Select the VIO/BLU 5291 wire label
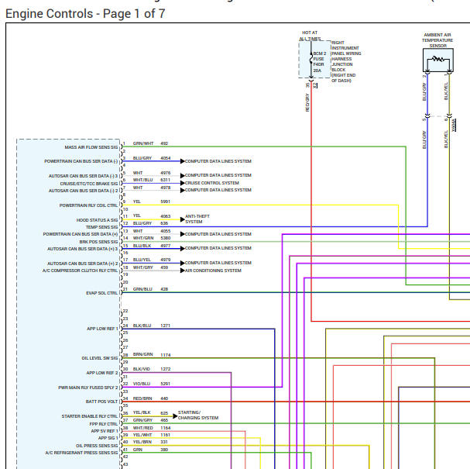The height and width of the screenshot is (469, 470). click(x=152, y=384)
